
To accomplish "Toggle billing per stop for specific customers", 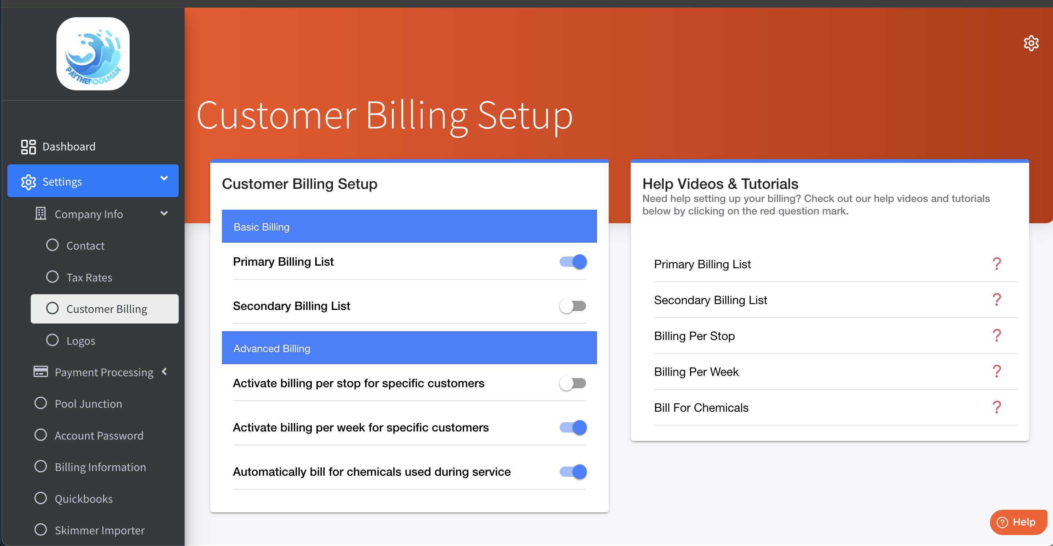I will tap(573, 383).
